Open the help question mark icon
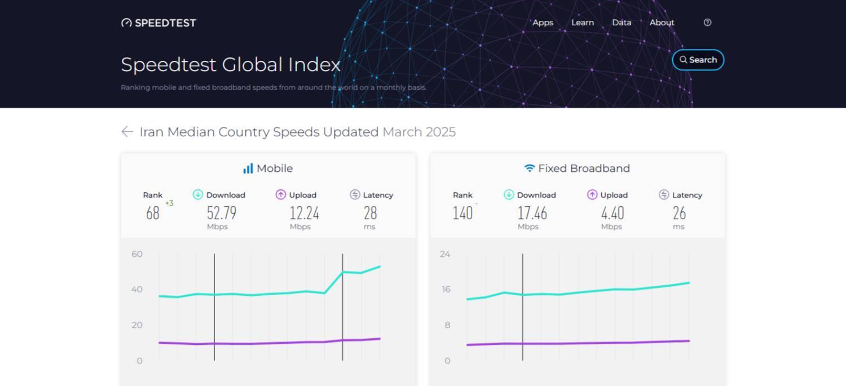The height and width of the screenshot is (386, 846). coord(707,23)
